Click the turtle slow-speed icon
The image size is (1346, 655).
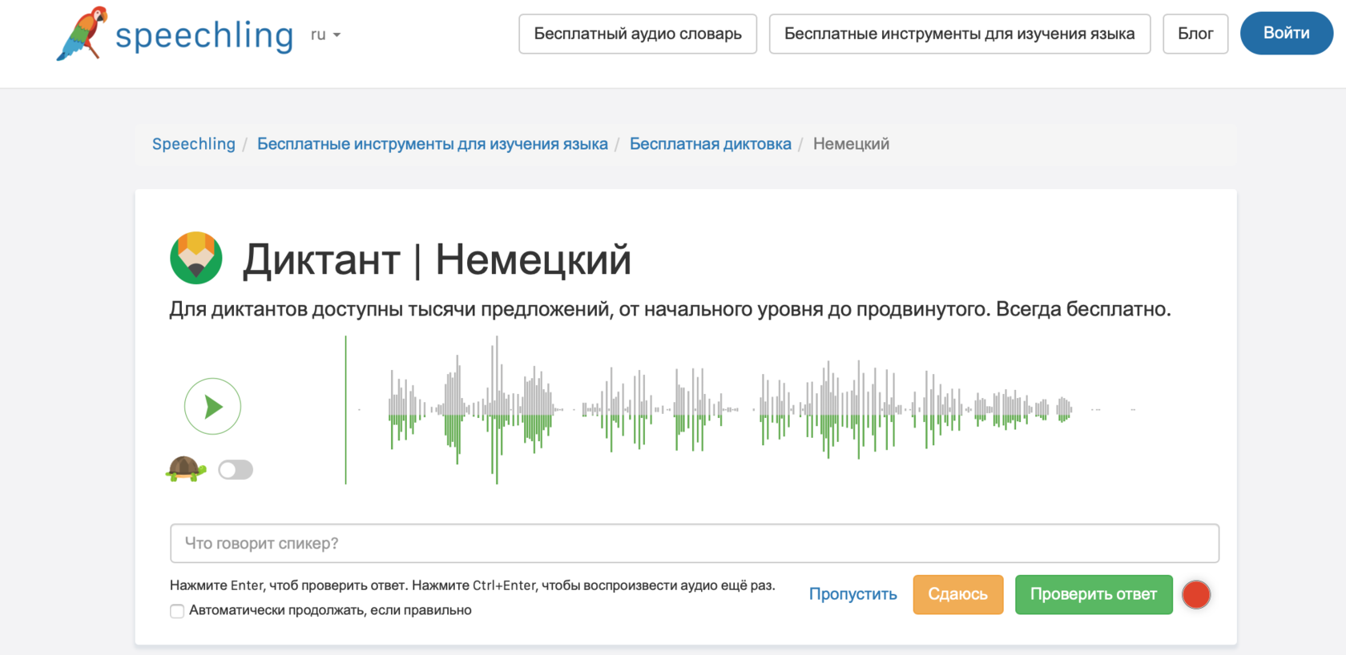tap(186, 468)
